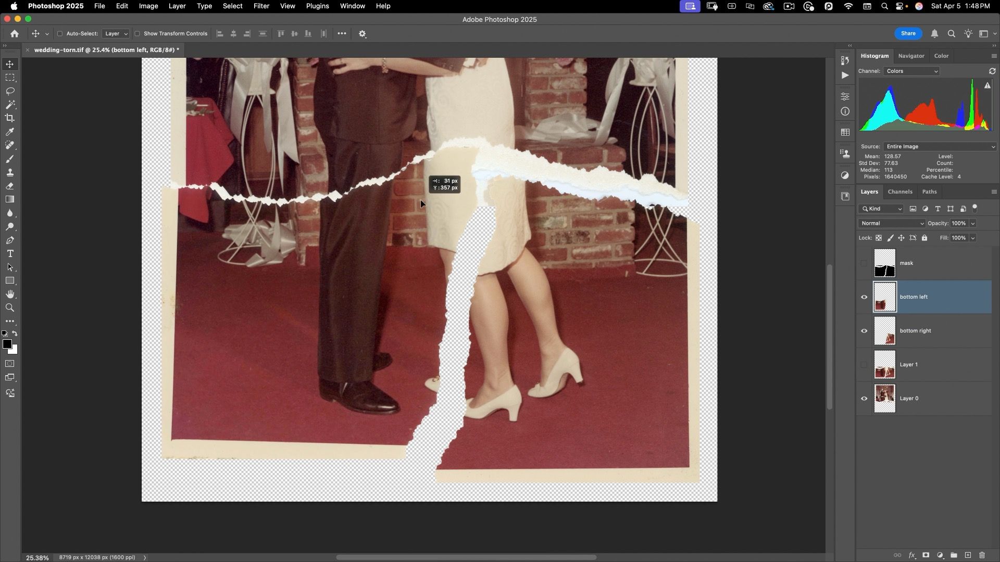Open the histogram Channel Colors dropdown

coord(911,71)
